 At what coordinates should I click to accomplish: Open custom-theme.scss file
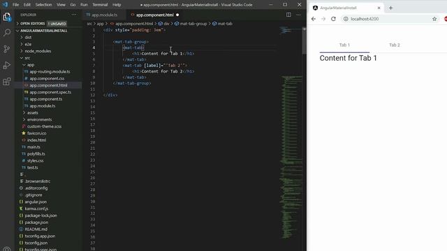pos(44,126)
